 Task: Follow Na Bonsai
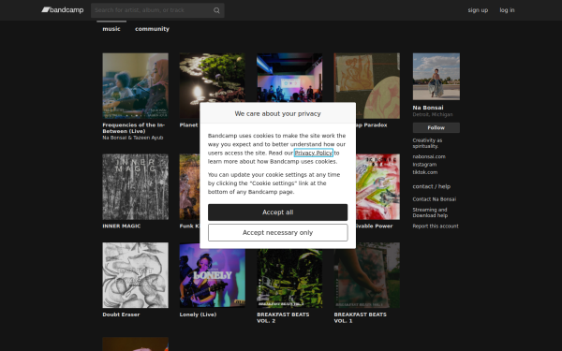pyautogui.click(x=436, y=127)
